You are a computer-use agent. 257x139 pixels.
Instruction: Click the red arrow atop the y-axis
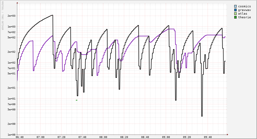coord(17,3)
